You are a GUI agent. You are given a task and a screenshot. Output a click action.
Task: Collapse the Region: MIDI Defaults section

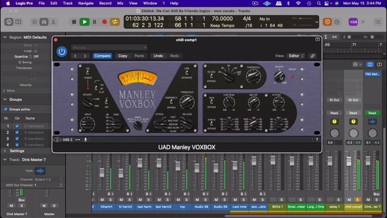5,37
